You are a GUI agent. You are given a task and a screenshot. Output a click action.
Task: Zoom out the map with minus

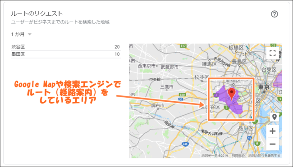coord(272,144)
